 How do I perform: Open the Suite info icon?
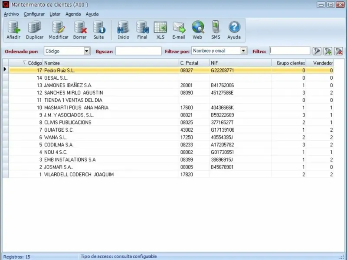coord(99,30)
